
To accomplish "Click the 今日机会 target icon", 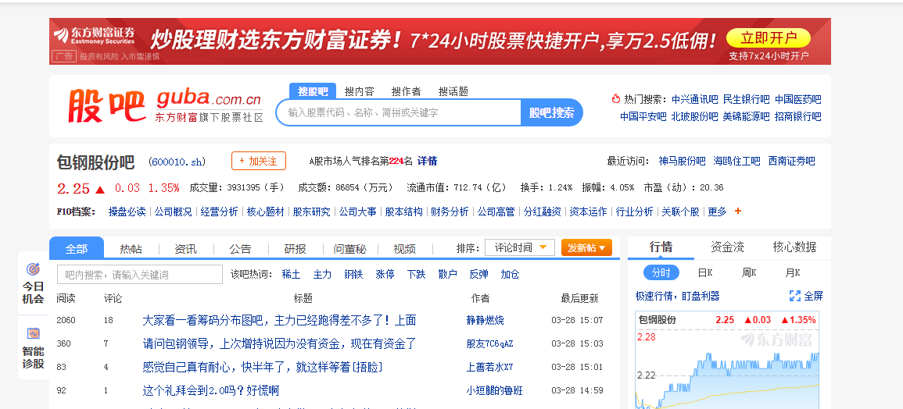I will pyautogui.click(x=34, y=269).
